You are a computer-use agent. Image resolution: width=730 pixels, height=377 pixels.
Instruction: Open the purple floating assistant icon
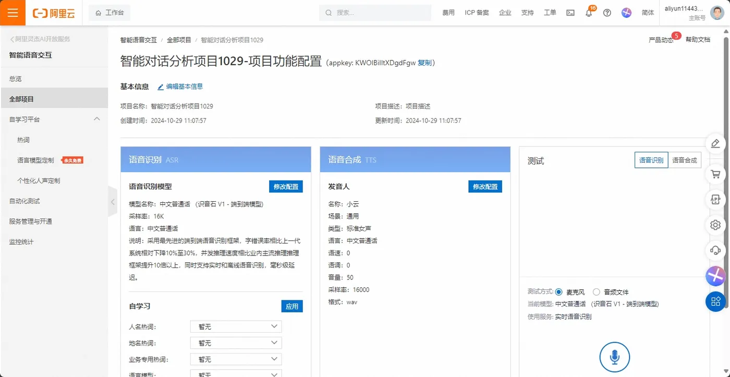tap(715, 276)
